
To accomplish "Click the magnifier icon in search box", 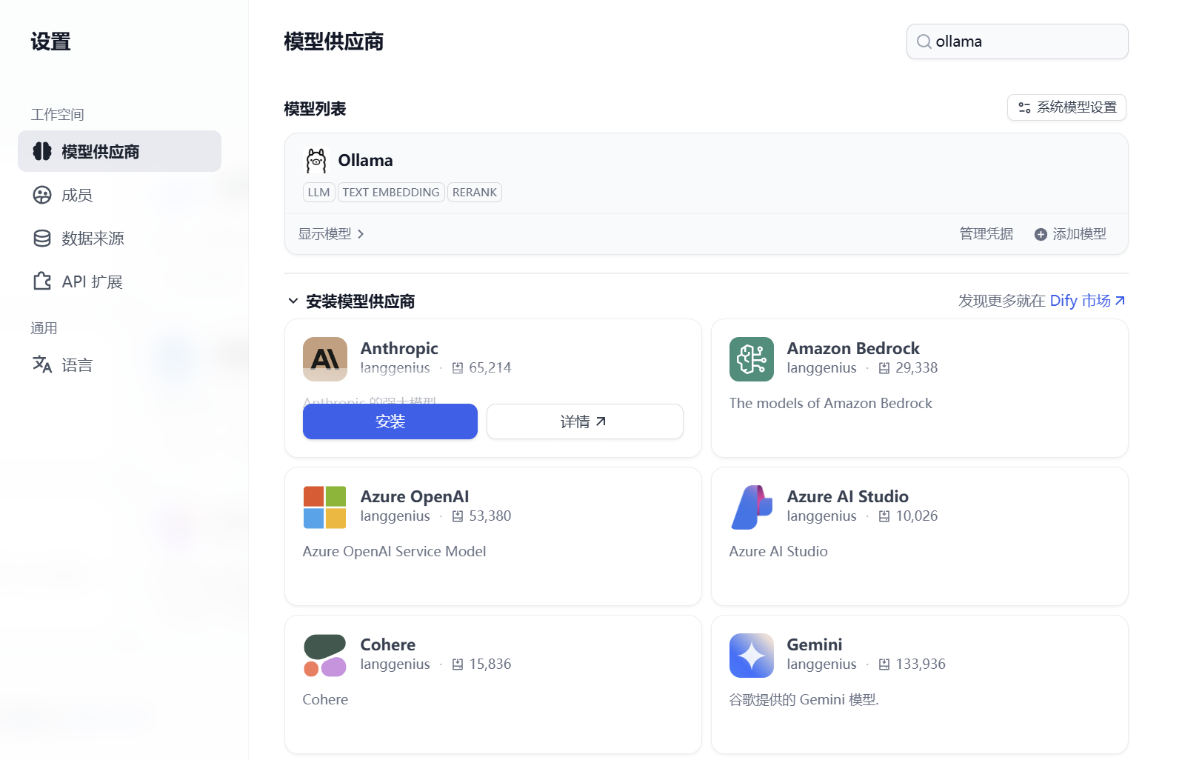I will 924,41.
